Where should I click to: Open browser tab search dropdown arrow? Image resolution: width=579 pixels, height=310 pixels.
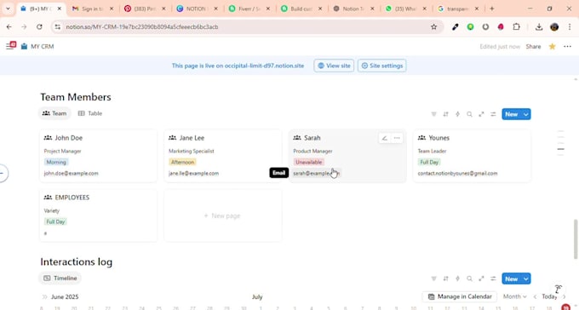[x=8, y=9]
